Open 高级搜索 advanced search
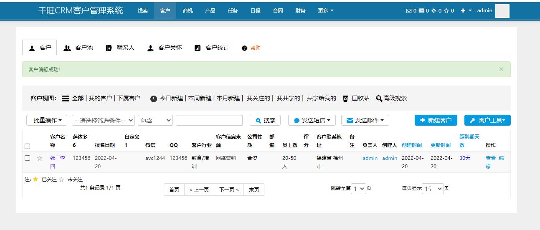Viewport: 540px width, 230px height. click(391, 99)
